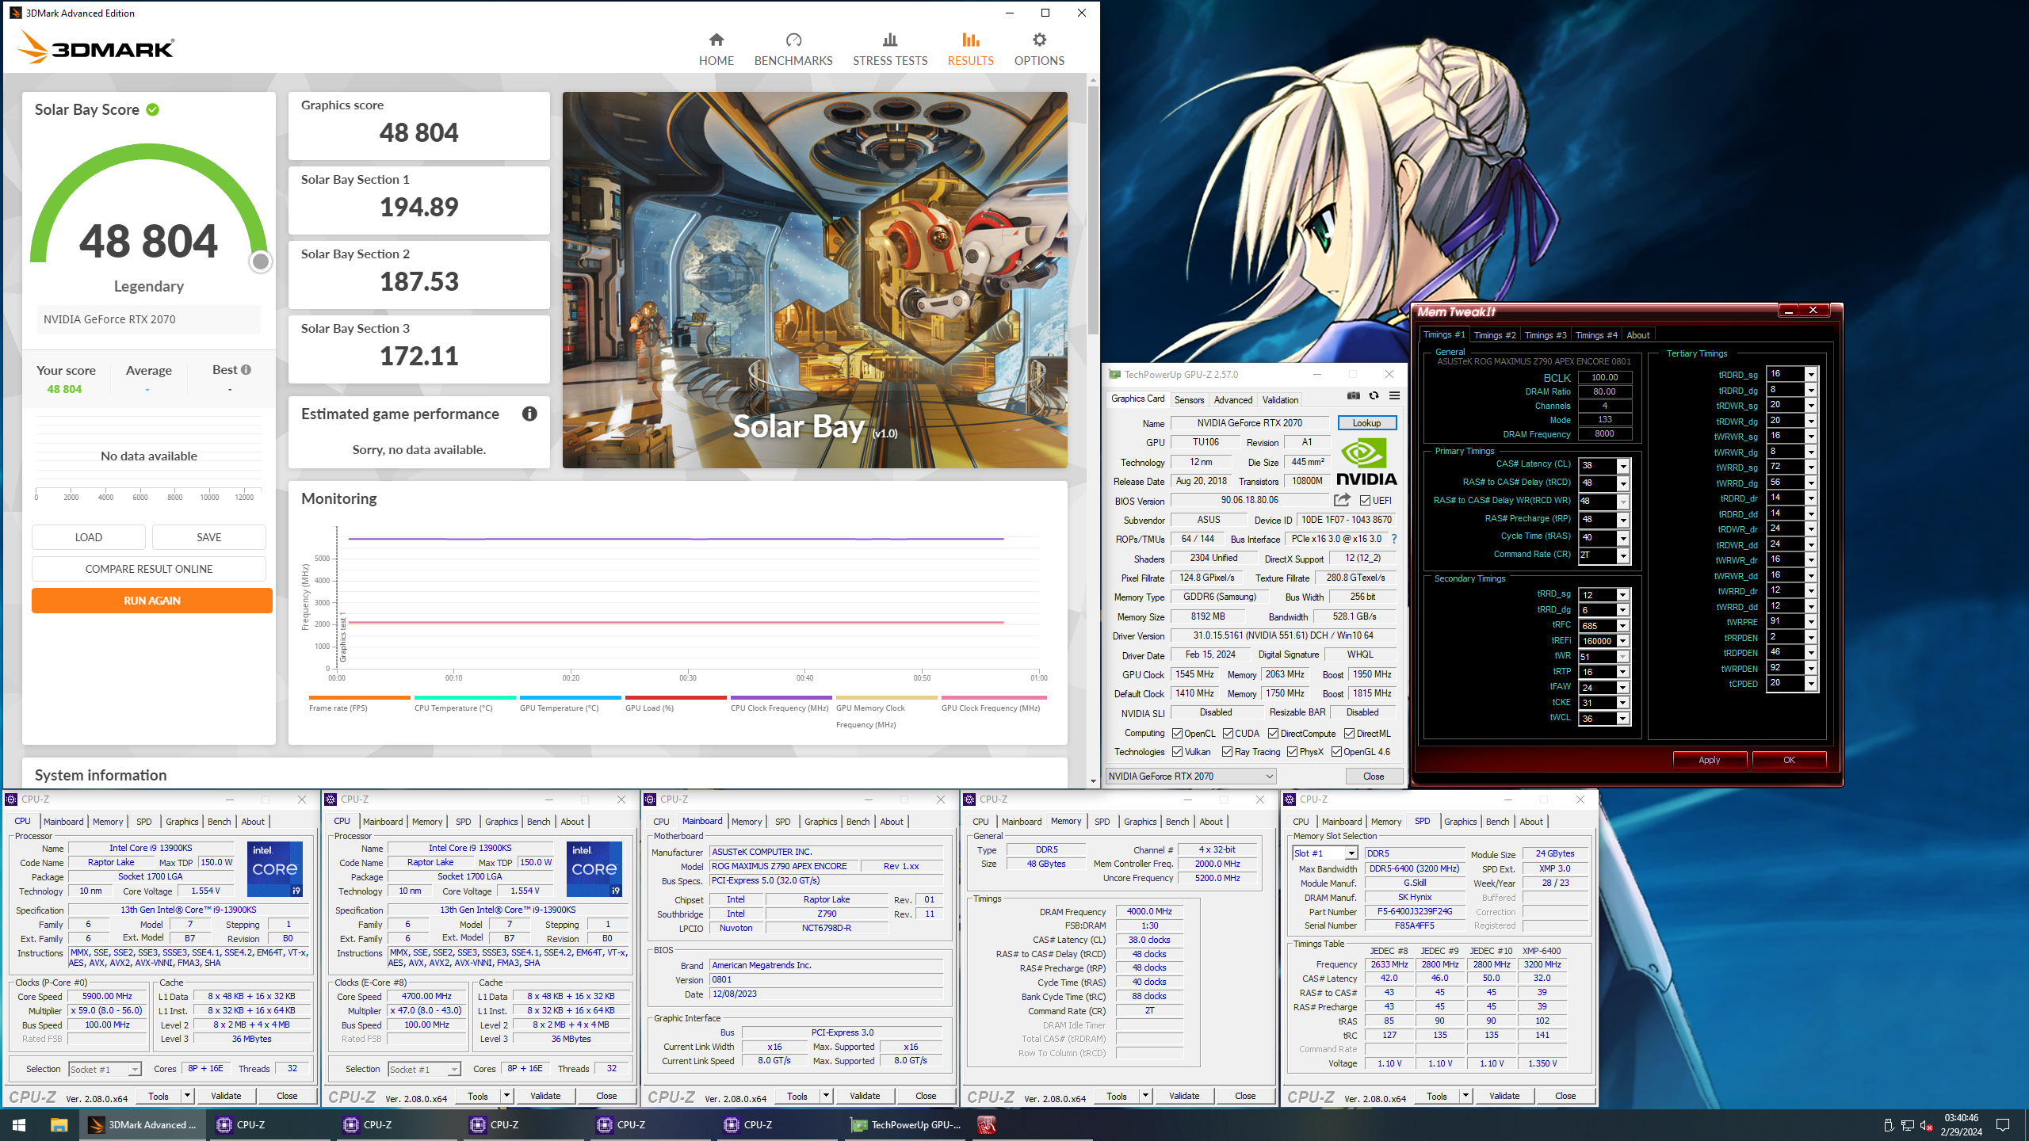Open the Options gear icon
The image size is (2029, 1141).
[x=1039, y=40]
